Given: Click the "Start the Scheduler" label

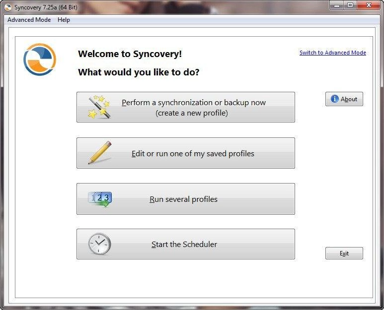Looking at the screenshot, I should 184,244.
